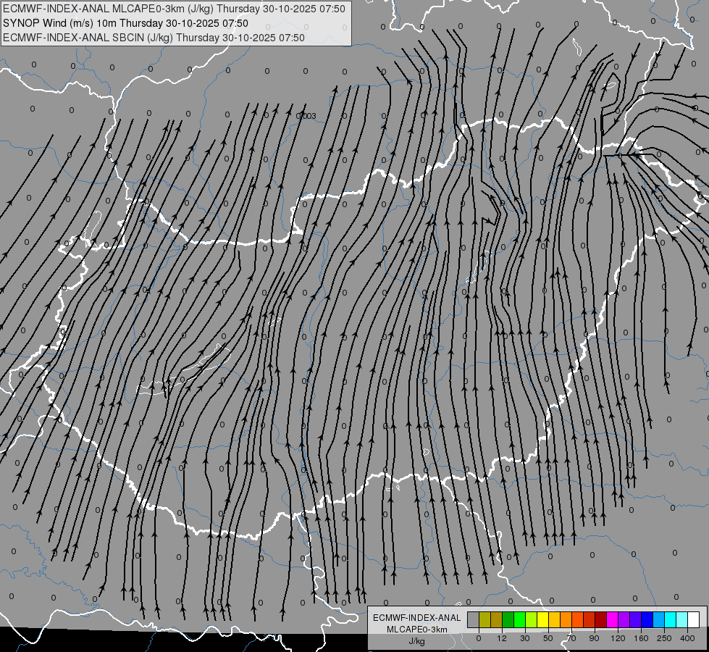The image size is (709, 652).
Task: Pick the yellow-green legend swatch after 30
Action: point(532,619)
